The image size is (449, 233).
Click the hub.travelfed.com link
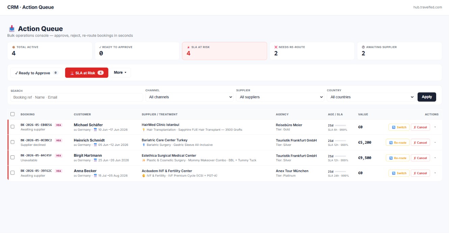427,7
